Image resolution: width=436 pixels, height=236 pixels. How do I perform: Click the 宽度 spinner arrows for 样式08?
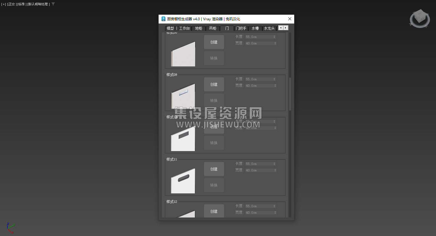pyautogui.click(x=275, y=43)
